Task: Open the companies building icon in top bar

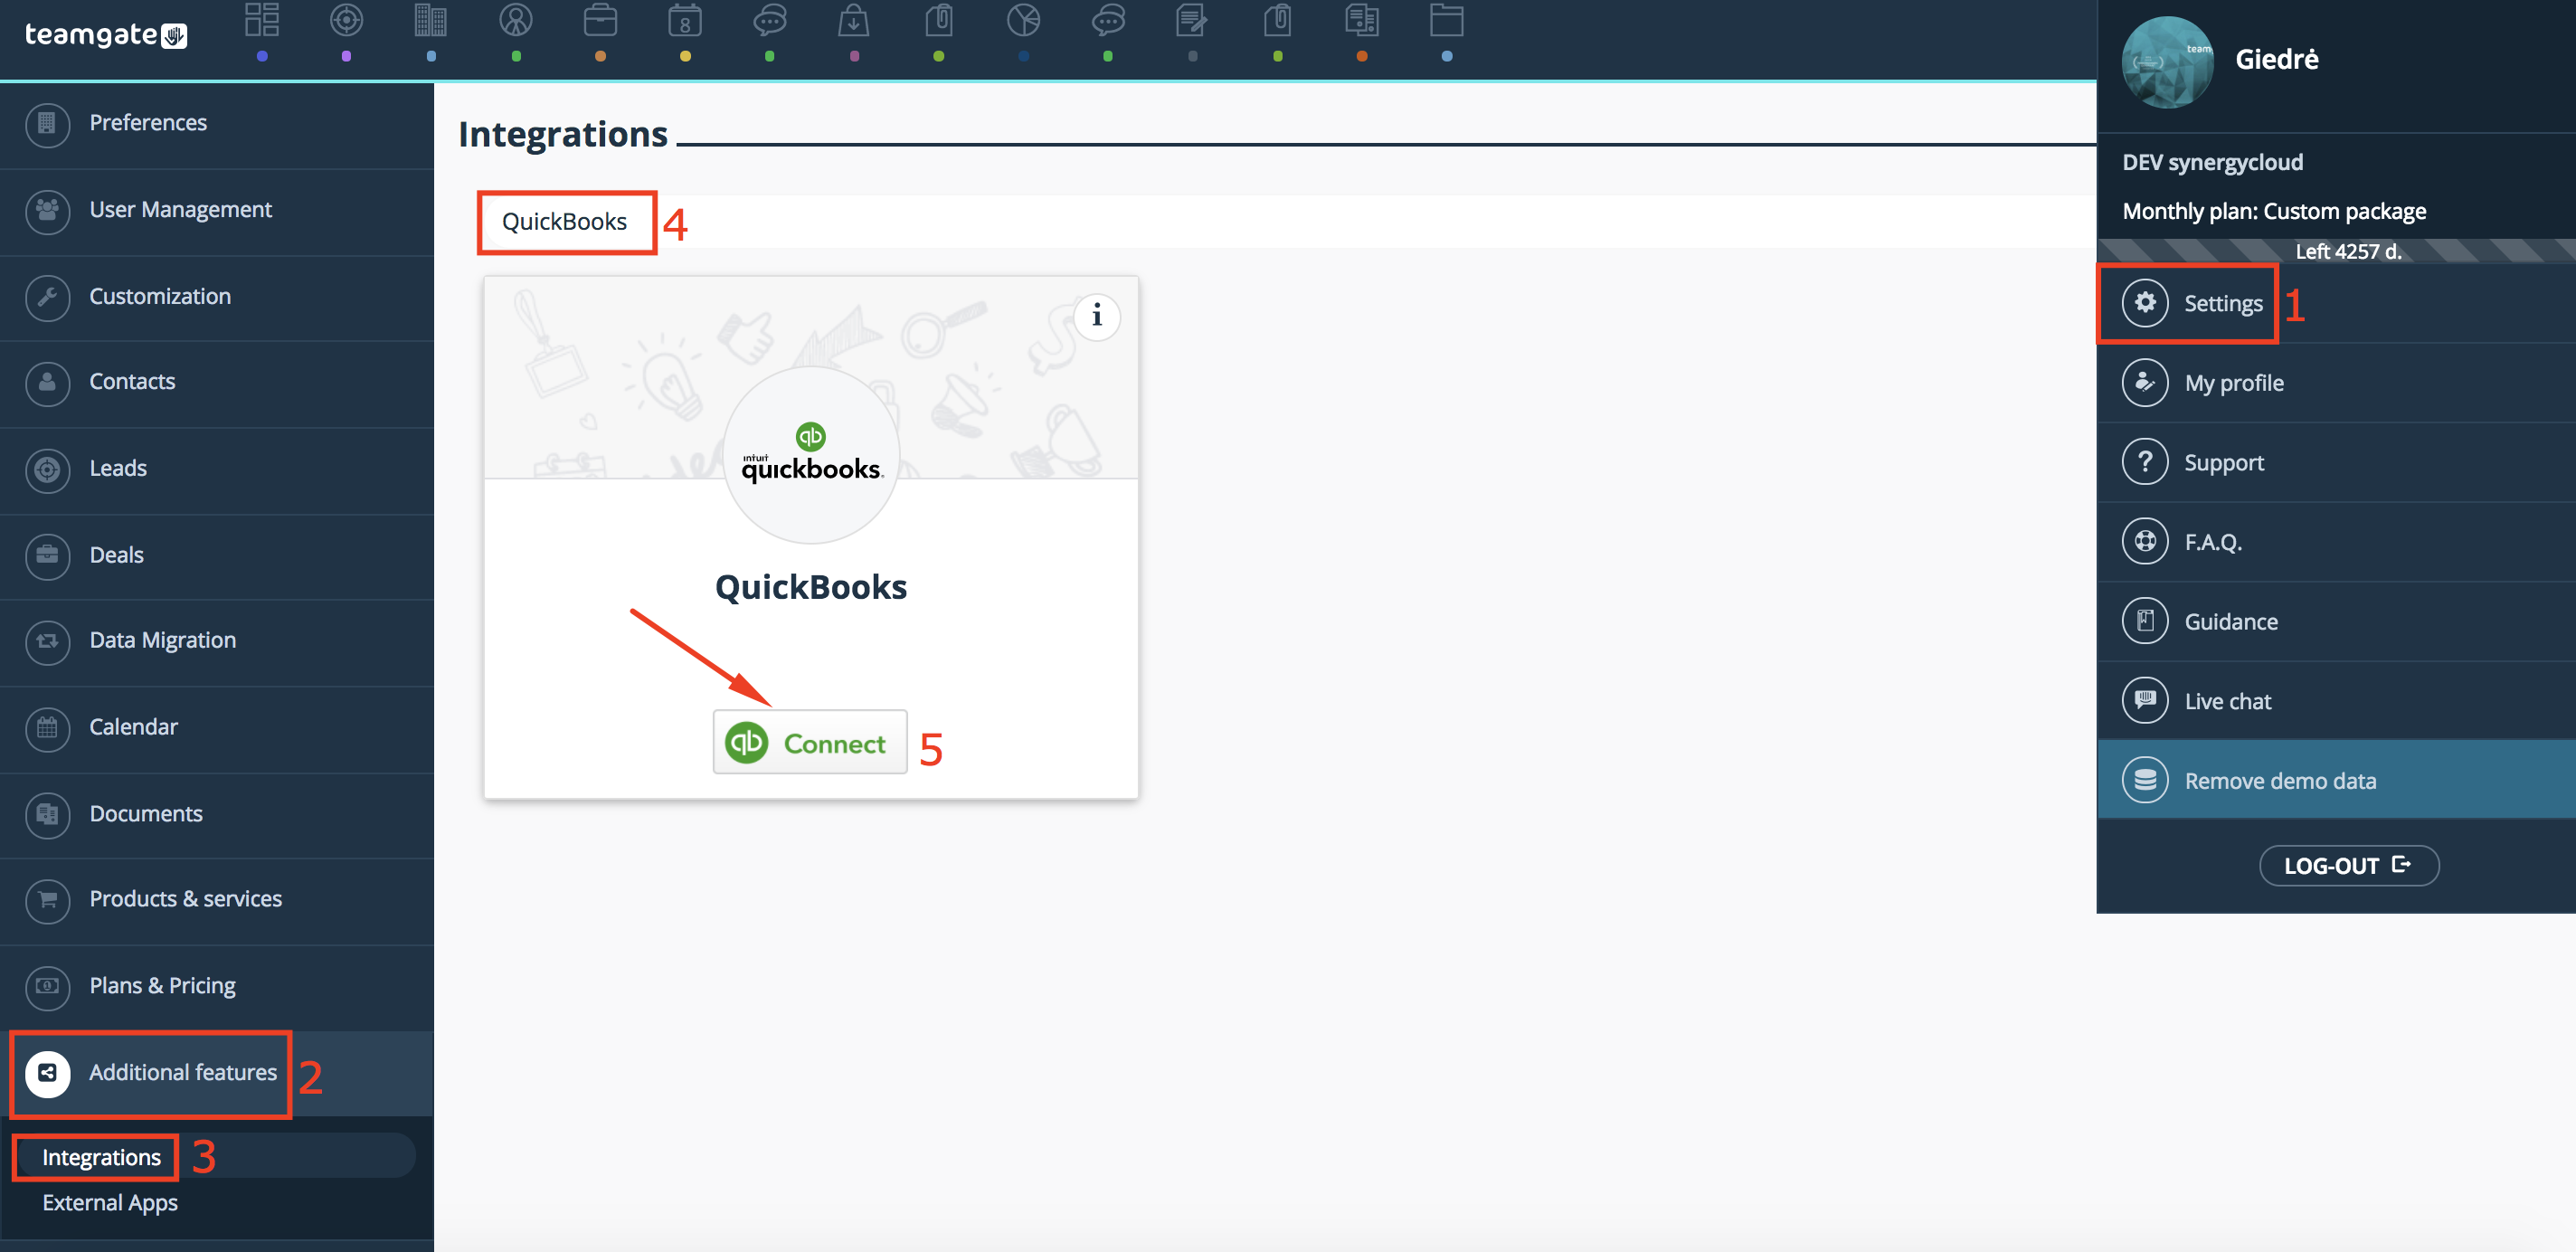Action: tap(431, 20)
